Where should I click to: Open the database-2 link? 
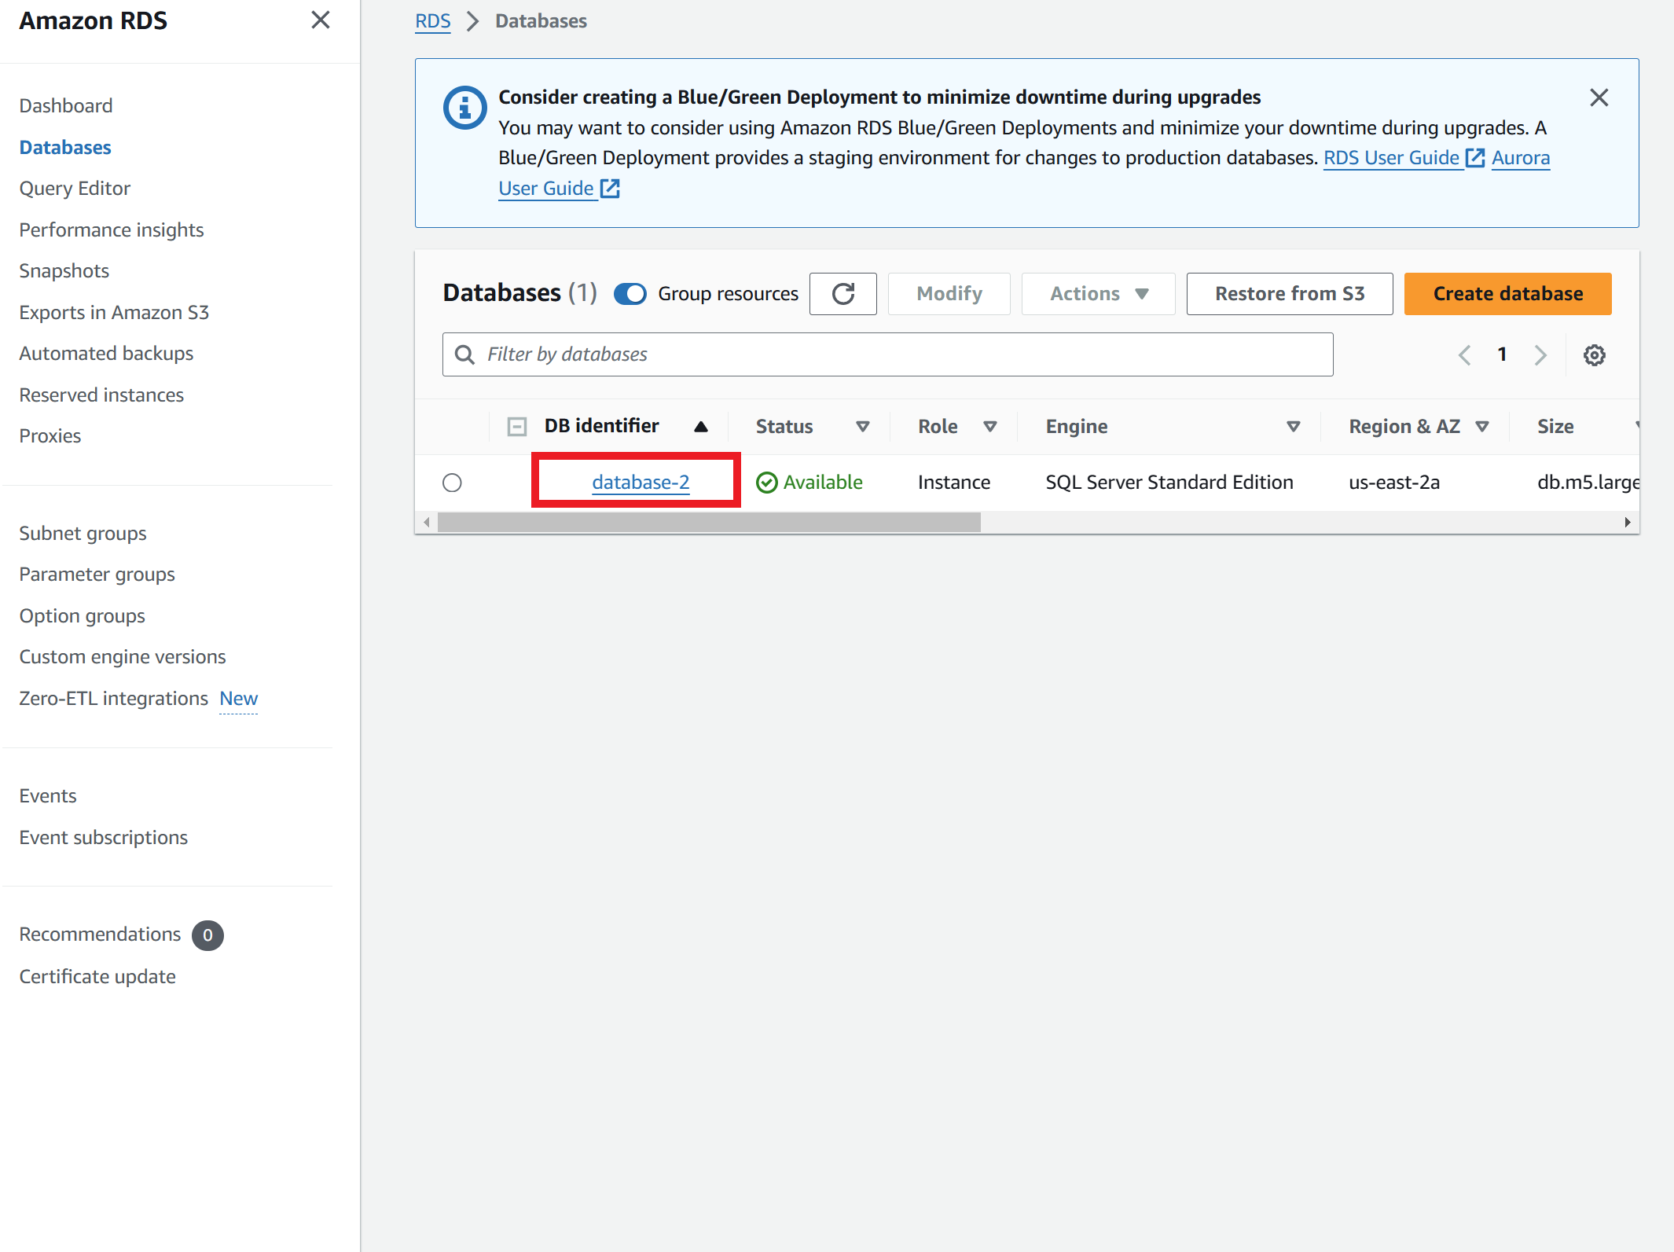click(x=640, y=483)
